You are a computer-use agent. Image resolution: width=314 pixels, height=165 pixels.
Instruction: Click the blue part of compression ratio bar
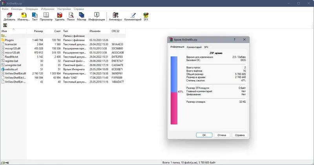click(174, 74)
